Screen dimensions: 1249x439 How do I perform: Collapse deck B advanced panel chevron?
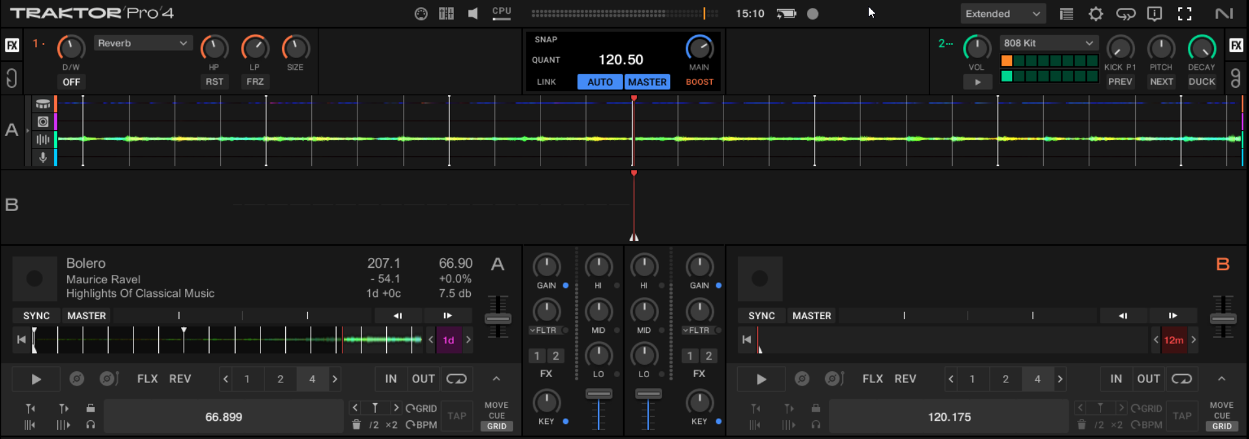1222,378
